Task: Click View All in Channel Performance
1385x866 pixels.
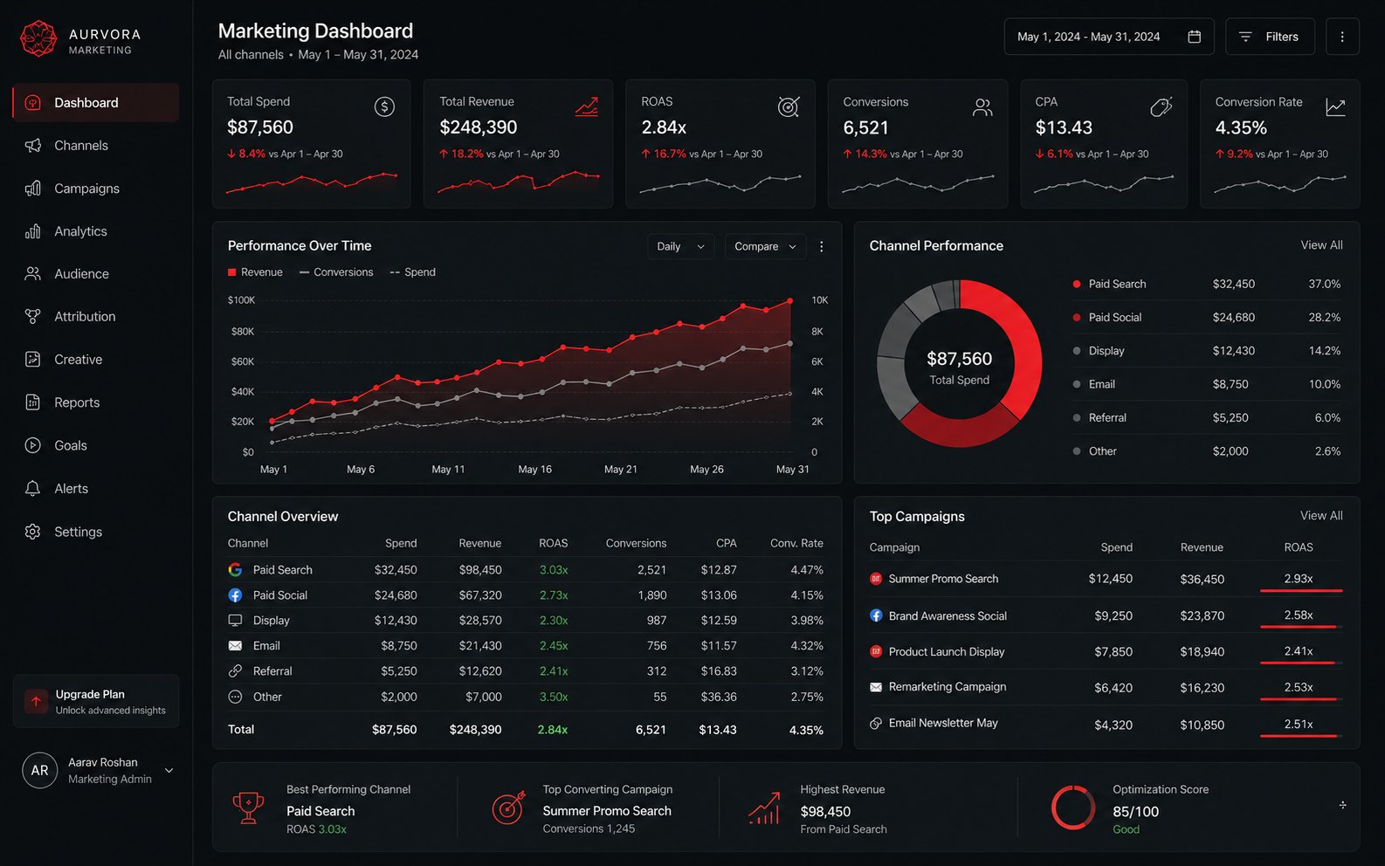Action: pos(1321,245)
